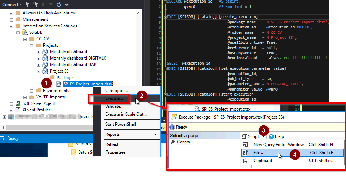The width and height of the screenshot is (346, 176).
Task: Open the Activity Monitor pulse icon
Action: (x=67, y=4)
